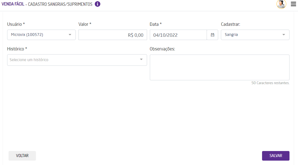Expand the Cadastrar dropdown set to Sangria

tap(255, 35)
